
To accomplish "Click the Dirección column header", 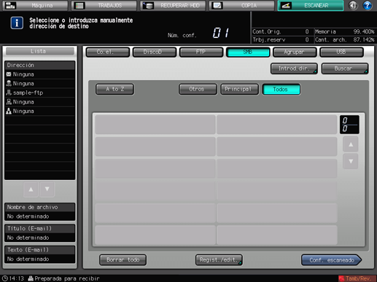I will pos(40,65).
